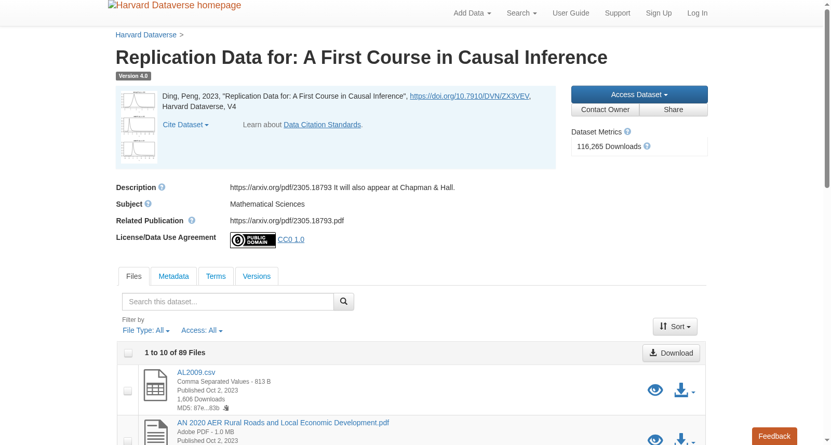Image resolution: width=831 pixels, height=445 pixels.
Task: Open the Public Domain CC0 license badge
Action: tap(253, 240)
